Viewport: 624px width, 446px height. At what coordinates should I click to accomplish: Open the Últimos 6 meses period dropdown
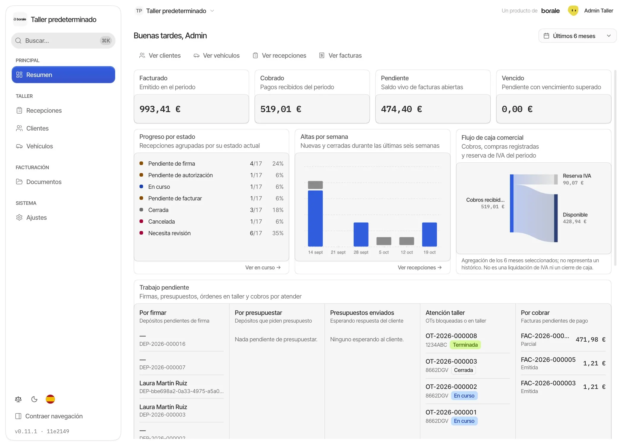tap(577, 36)
